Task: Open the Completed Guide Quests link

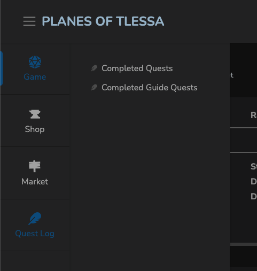Action: coord(150,88)
